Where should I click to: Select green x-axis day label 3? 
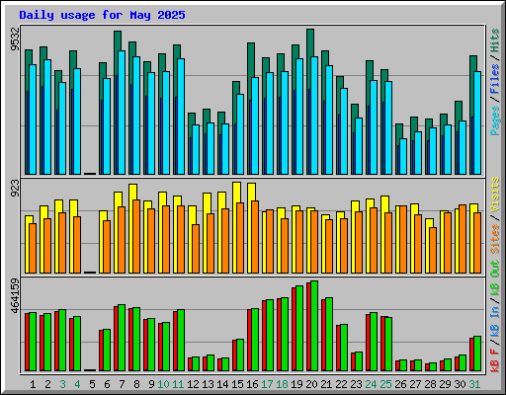tap(62, 384)
